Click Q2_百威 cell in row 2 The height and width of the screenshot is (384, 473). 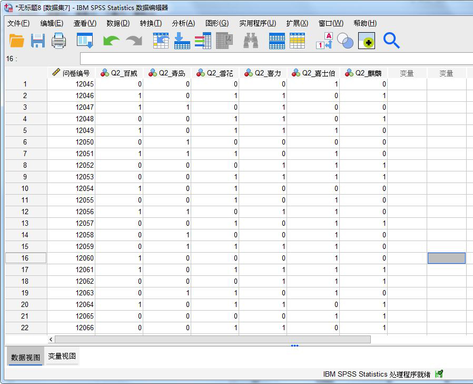(x=119, y=95)
